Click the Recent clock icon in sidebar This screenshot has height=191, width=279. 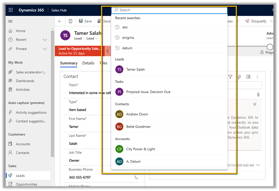10,39
